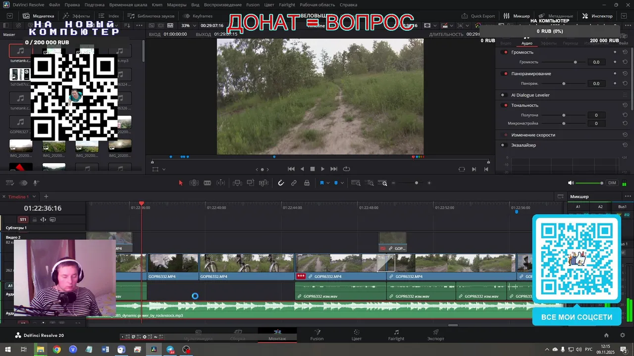Adjust the Панорам. pan slider
The image size is (634, 356).
tap(564, 84)
